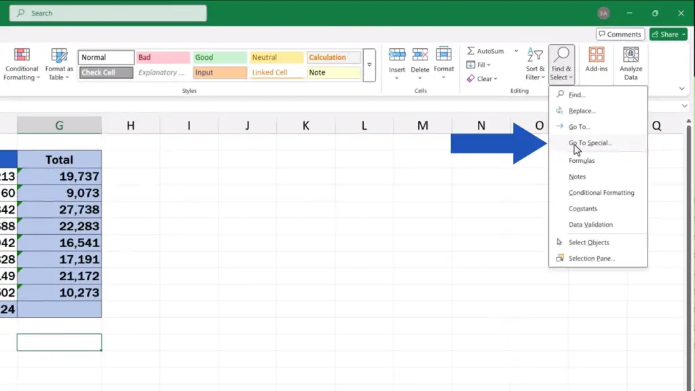Image resolution: width=695 pixels, height=391 pixels.
Task: Apply the Good cell style swatch
Action: (x=219, y=58)
